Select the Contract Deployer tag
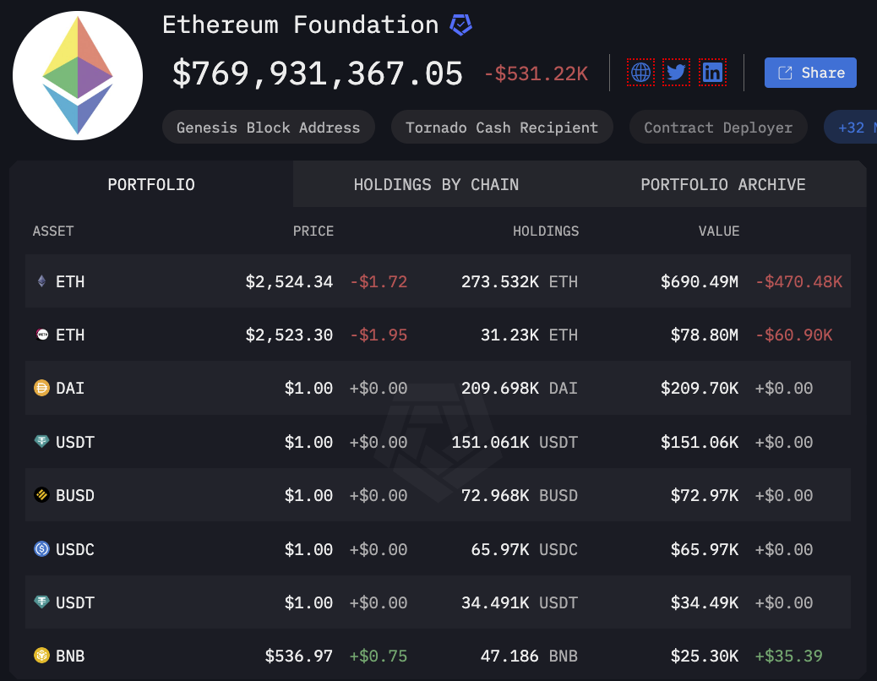877x681 pixels. pyautogui.click(x=718, y=127)
